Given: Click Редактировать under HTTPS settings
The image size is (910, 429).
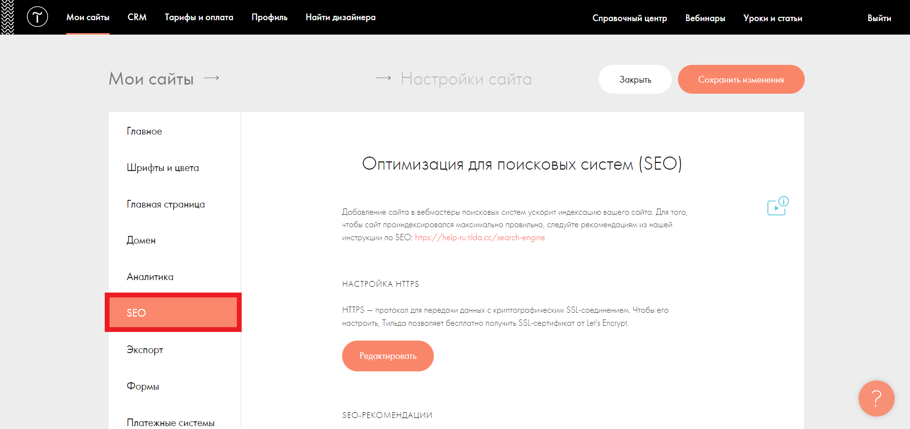Looking at the screenshot, I should (388, 356).
